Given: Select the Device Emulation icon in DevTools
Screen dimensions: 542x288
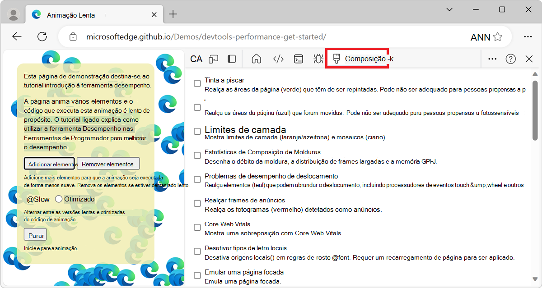Looking at the screenshot, I should [213, 59].
